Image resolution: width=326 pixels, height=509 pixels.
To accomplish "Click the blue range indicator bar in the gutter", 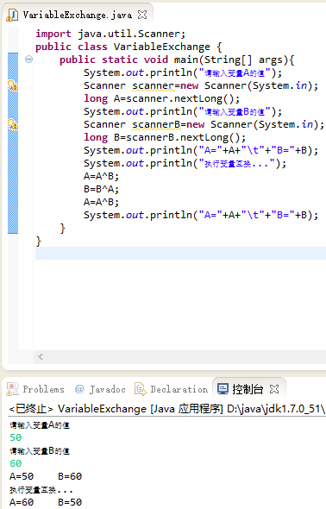I will pos(13,143).
